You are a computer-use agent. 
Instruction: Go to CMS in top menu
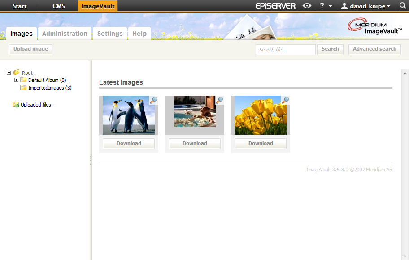(x=59, y=6)
